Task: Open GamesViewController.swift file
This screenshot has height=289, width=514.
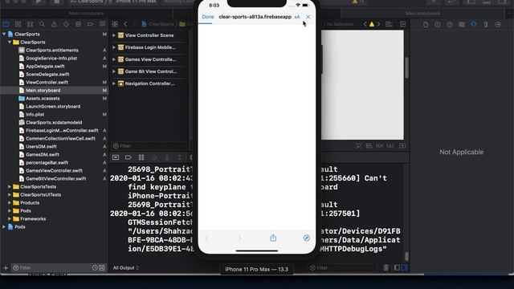Action: coord(54,170)
